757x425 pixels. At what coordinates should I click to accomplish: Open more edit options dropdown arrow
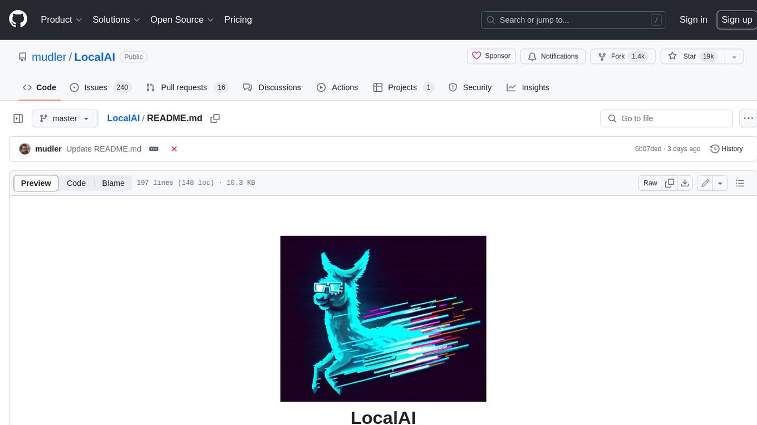(720, 183)
